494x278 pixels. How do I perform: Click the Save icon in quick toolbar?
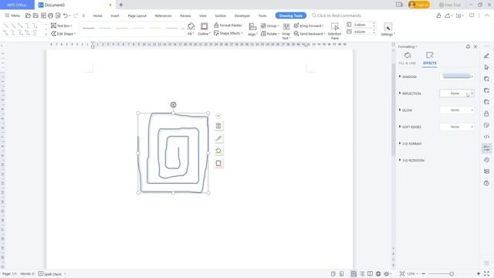pyautogui.click(x=36, y=15)
